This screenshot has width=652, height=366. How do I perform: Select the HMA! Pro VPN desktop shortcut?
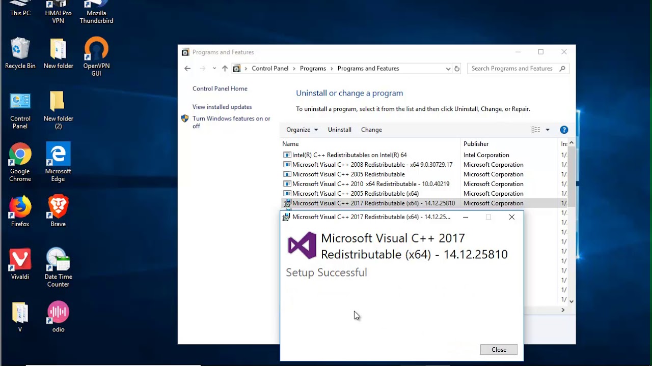click(58, 12)
